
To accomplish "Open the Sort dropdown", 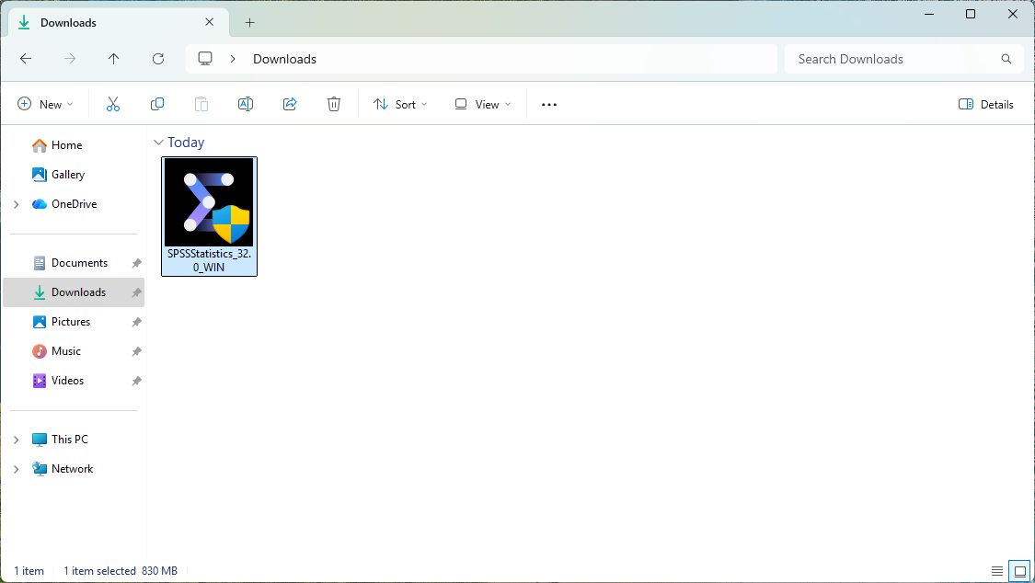I will pos(401,104).
